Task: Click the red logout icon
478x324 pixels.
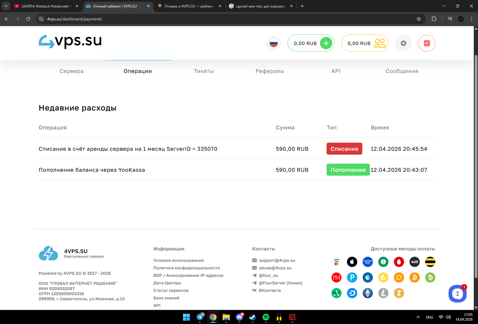Action: [x=427, y=43]
